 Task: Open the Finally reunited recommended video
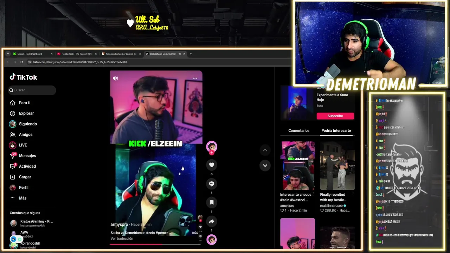(x=337, y=166)
